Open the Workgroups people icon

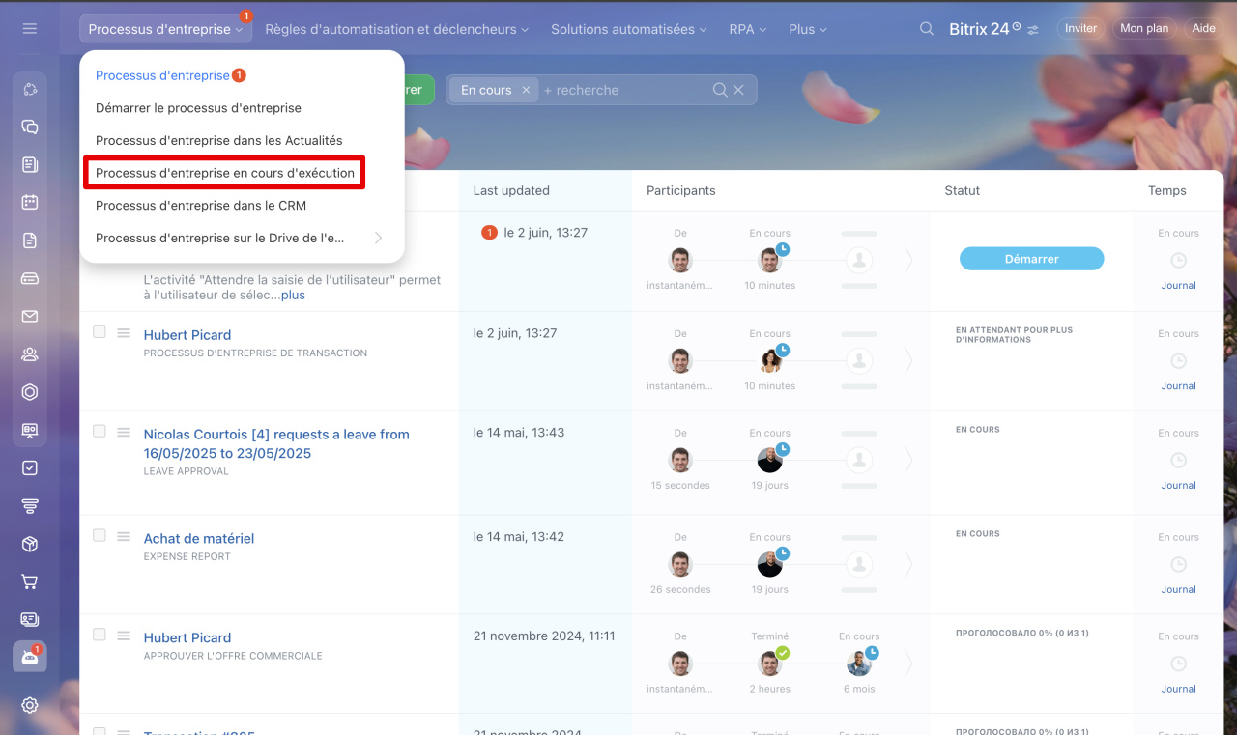point(30,354)
